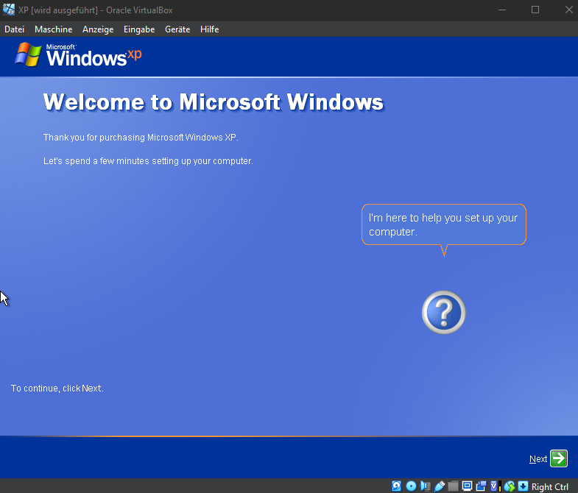Click 'Thank you for purchasing Microsoft Windows XP'
Image resolution: width=578 pixels, height=493 pixels.
pos(141,137)
